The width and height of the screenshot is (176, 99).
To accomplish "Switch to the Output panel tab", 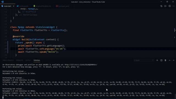I will [x=28, y=61].
